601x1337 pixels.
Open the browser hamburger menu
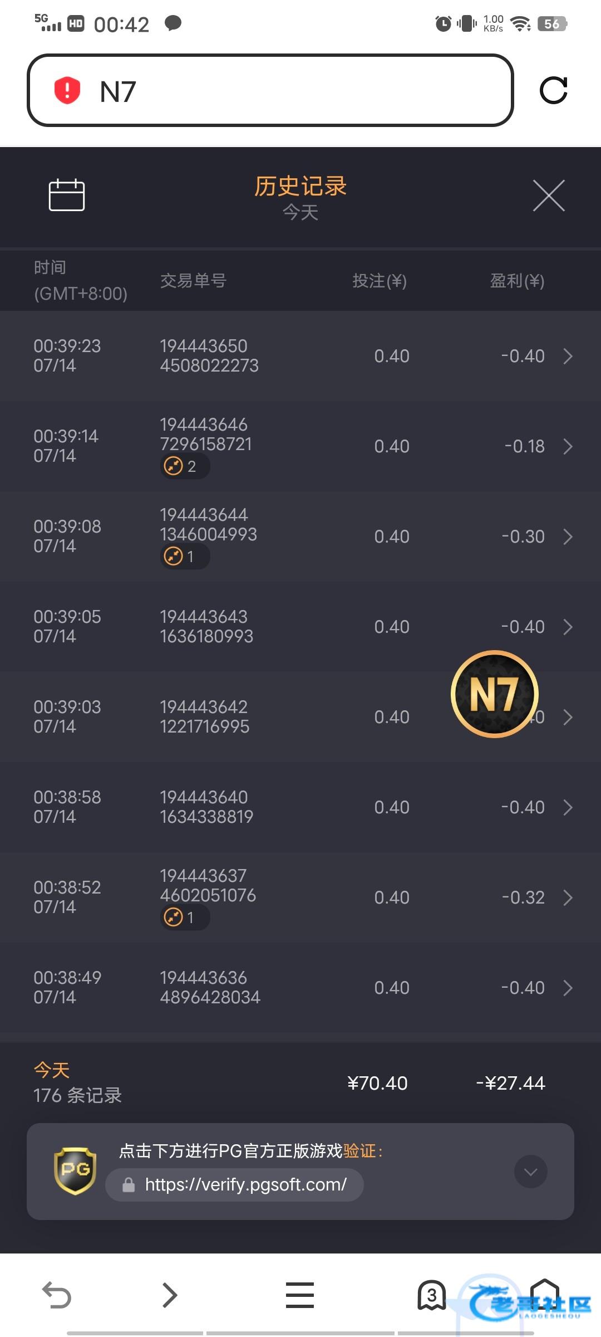(x=300, y=1295)
